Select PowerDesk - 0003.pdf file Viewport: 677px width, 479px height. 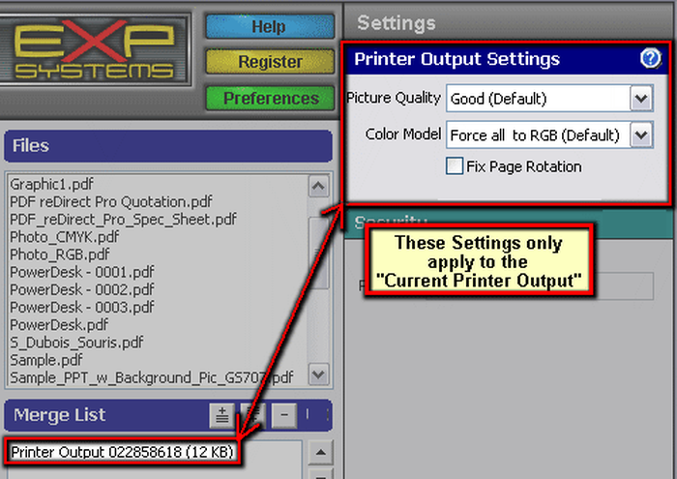coord(82,307)
